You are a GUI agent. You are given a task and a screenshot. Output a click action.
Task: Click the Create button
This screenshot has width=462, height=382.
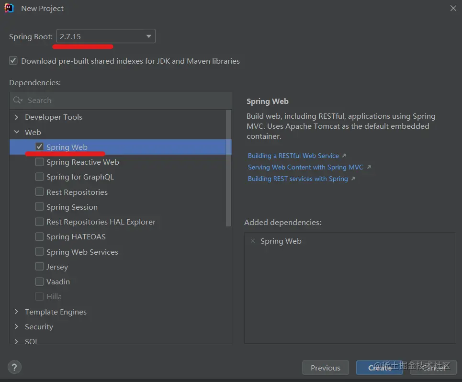tap(380, 368)
